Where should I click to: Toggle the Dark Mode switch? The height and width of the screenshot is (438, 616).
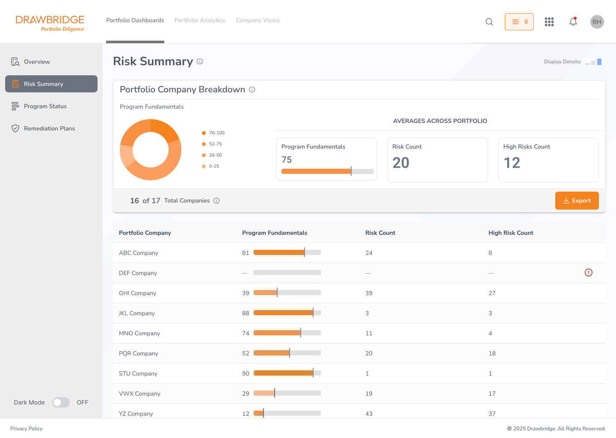61,402
